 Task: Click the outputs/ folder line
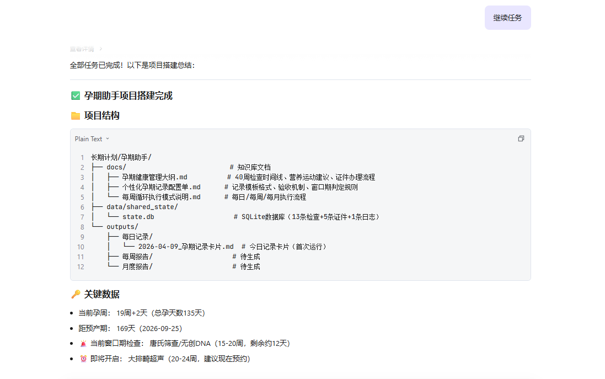click(122, 227)
